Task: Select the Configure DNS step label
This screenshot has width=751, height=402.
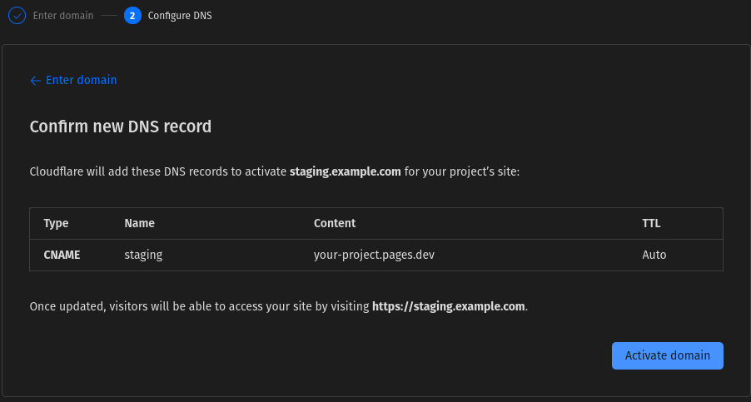Action: coord(180,16)
